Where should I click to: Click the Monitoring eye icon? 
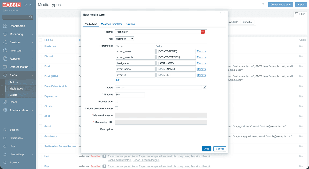point(5,34)
